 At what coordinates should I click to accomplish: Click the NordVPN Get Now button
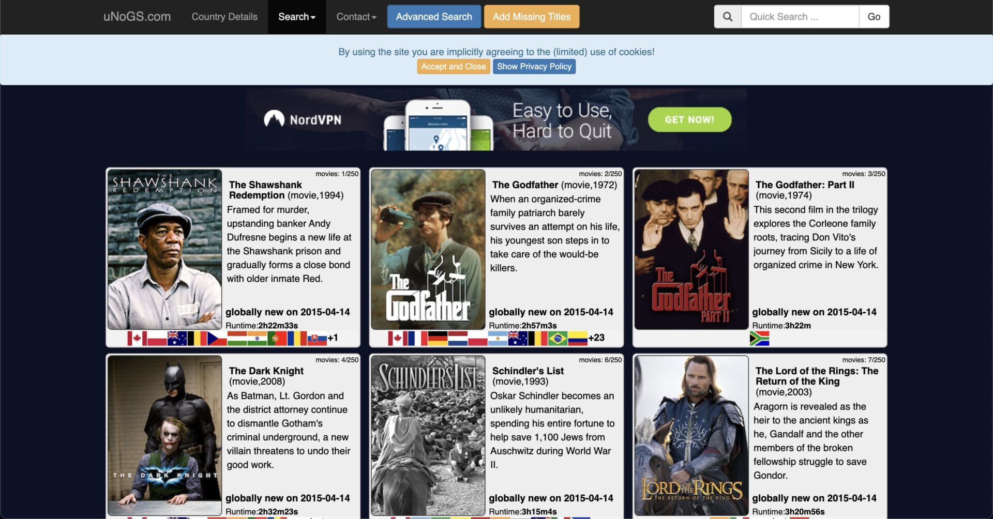point(689,119)
